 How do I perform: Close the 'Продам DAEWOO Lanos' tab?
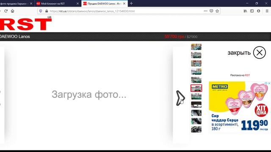point(124,3)
